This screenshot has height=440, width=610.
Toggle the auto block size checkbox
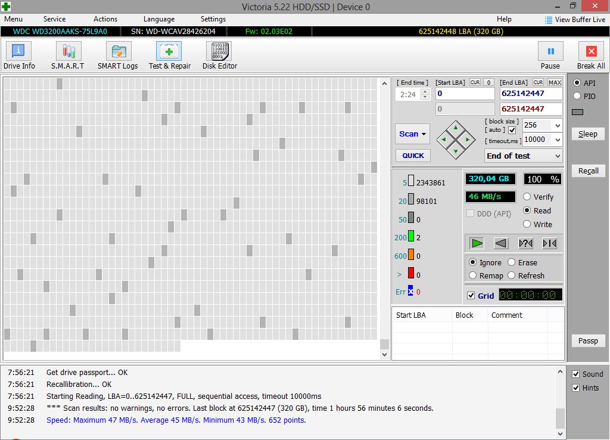tap(512, 130)
